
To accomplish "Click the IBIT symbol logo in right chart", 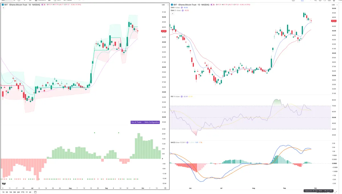I will [172, 5].
